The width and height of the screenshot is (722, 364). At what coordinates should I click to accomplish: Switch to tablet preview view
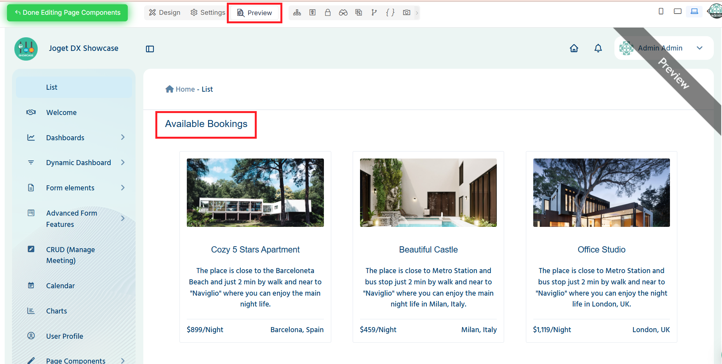[678, 11]
